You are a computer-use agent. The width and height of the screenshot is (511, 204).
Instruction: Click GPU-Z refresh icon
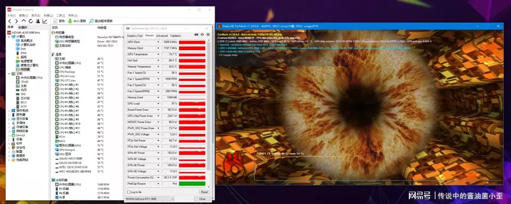tap(202, 35)
